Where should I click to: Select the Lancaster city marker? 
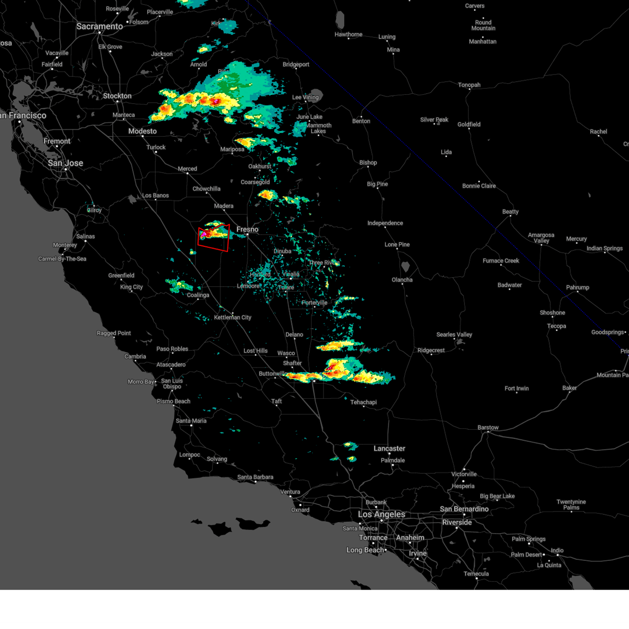(389, 454)
